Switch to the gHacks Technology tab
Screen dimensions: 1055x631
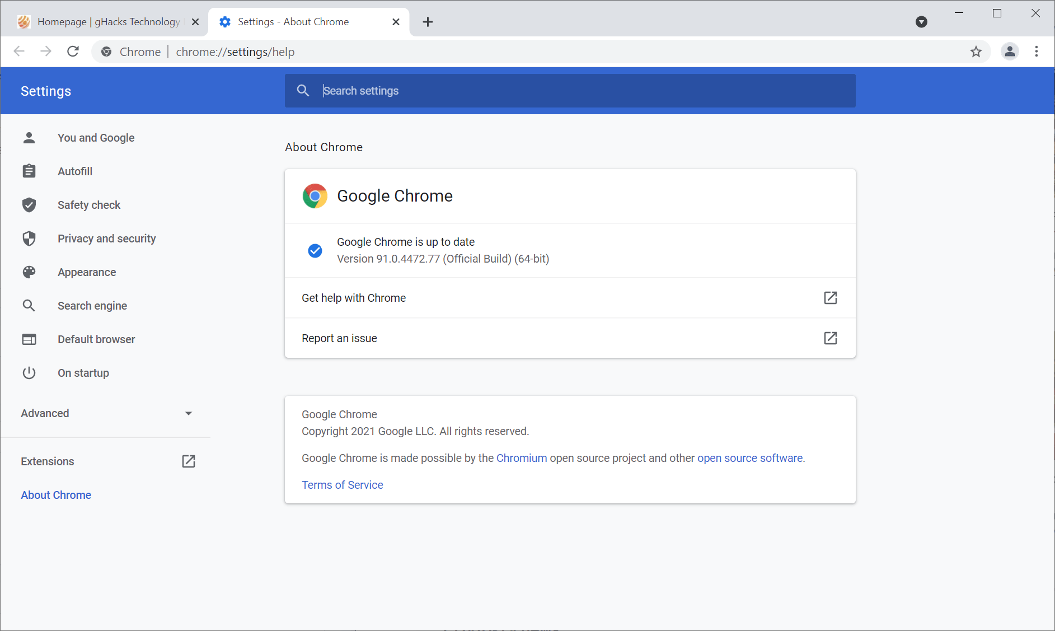[x=106, y=22]
